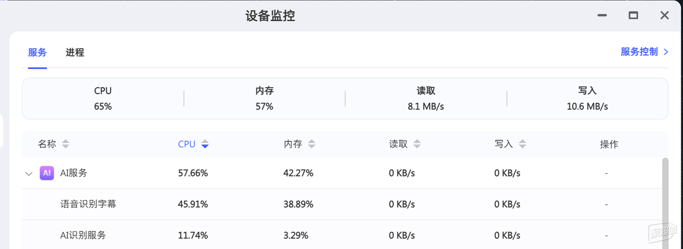Image resolution: width=683 pixels, height=249 pixels.
Task: Toggle CPU column sort arrows
Action: 205,144
